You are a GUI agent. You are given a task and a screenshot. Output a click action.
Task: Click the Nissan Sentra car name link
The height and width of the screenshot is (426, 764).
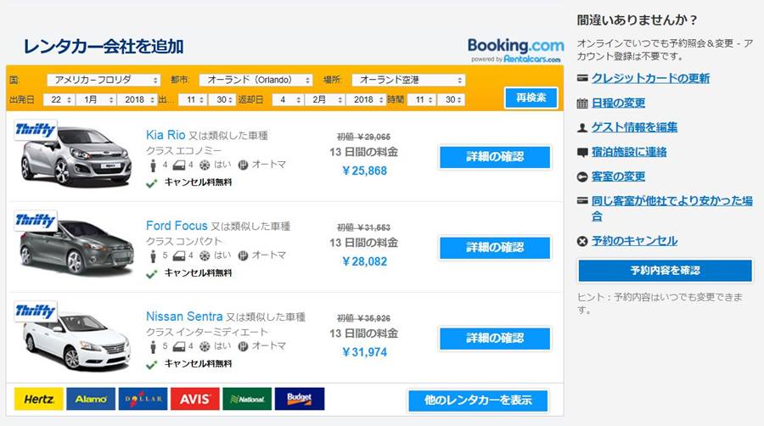click(x=184, y=317)
